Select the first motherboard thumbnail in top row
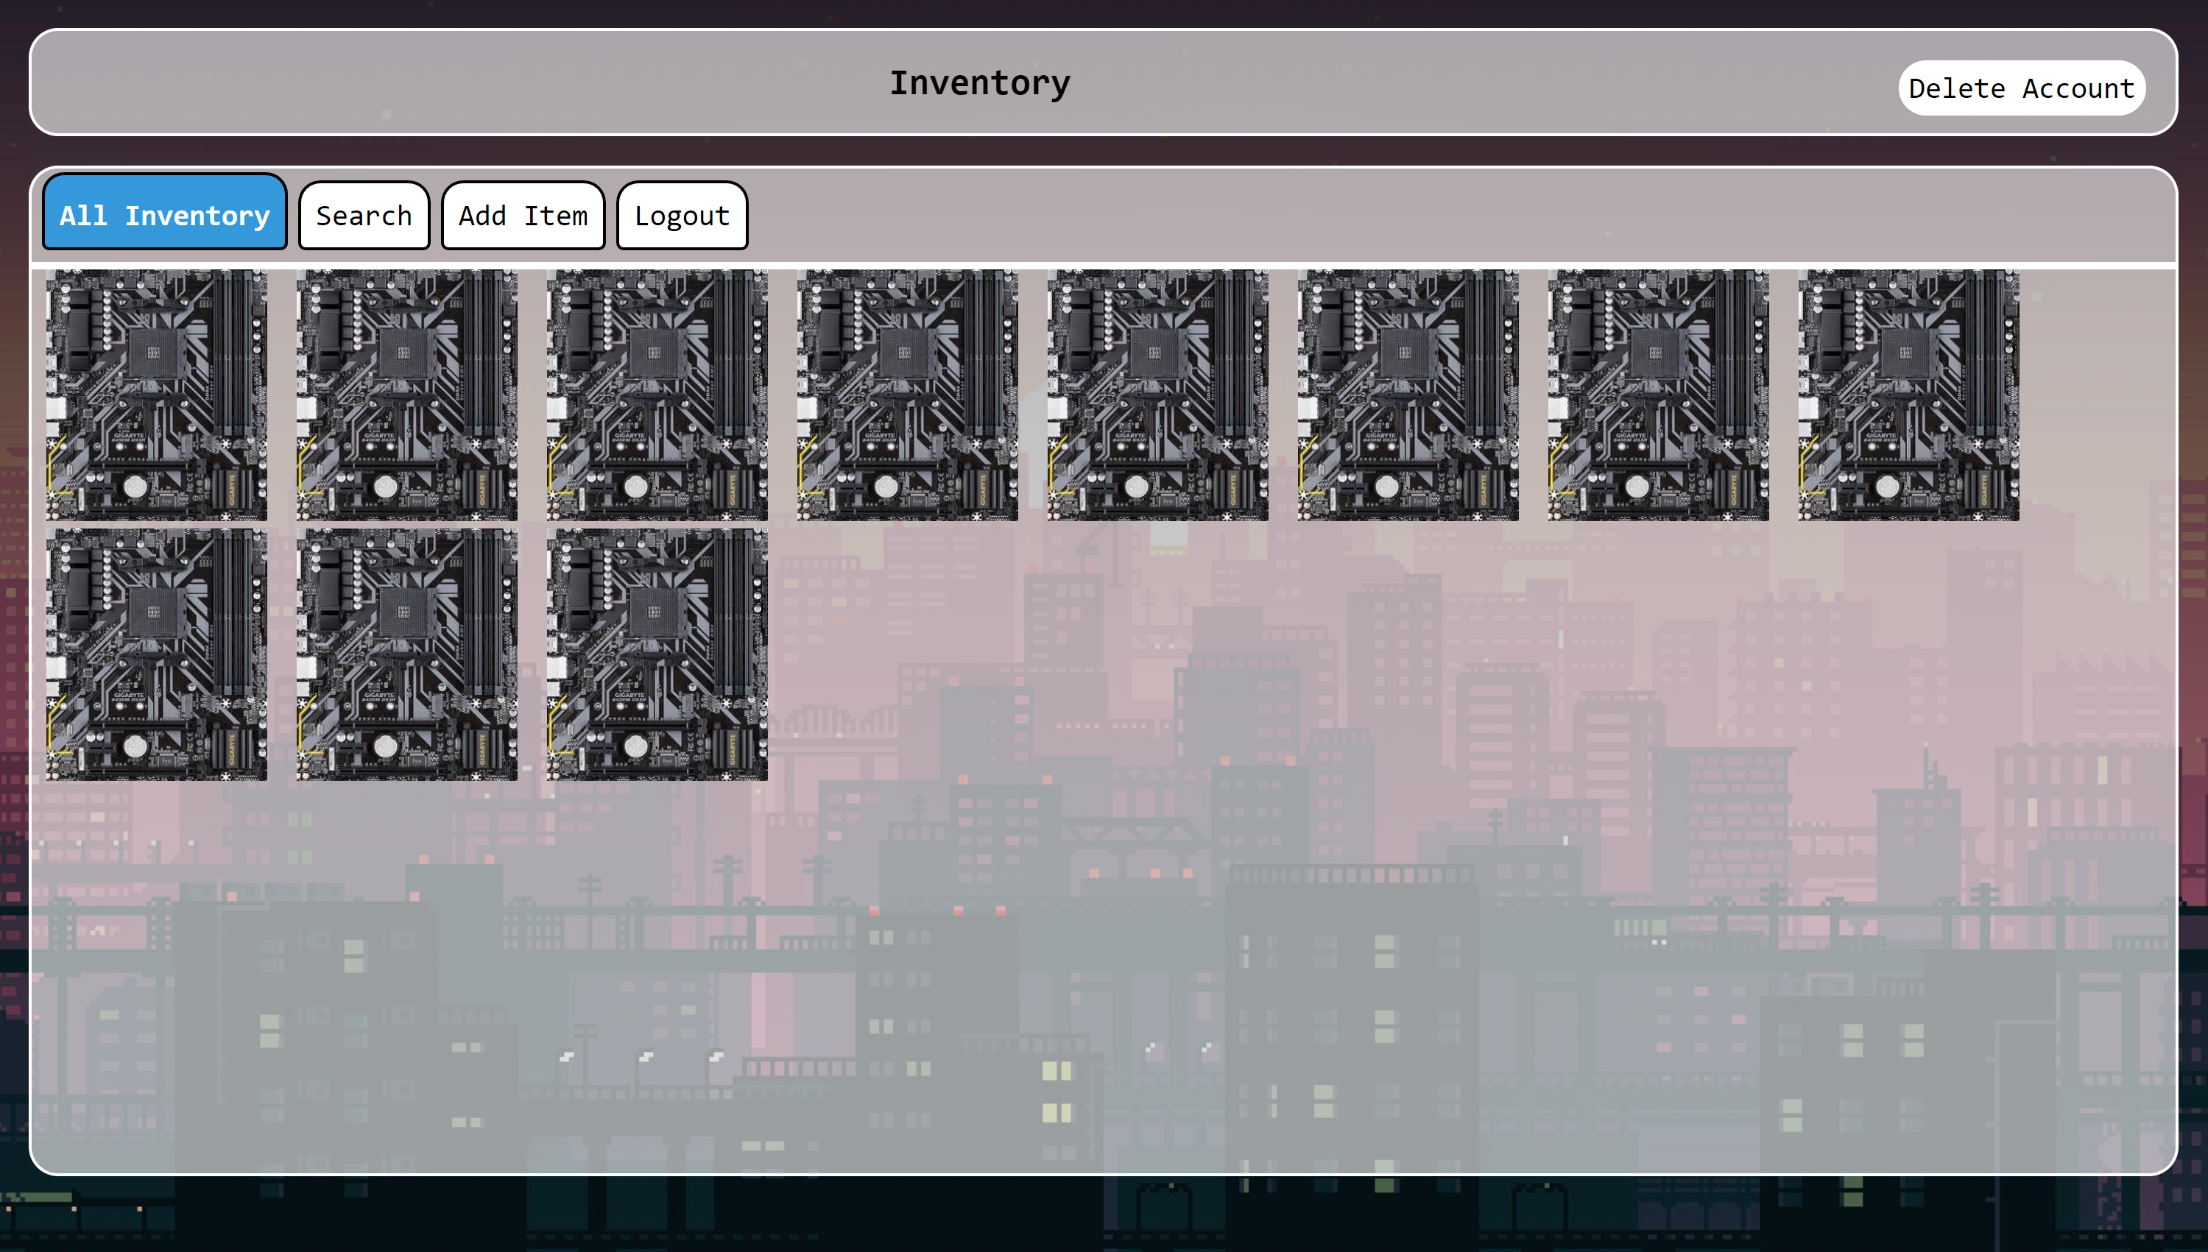 [x=157, y=395]
